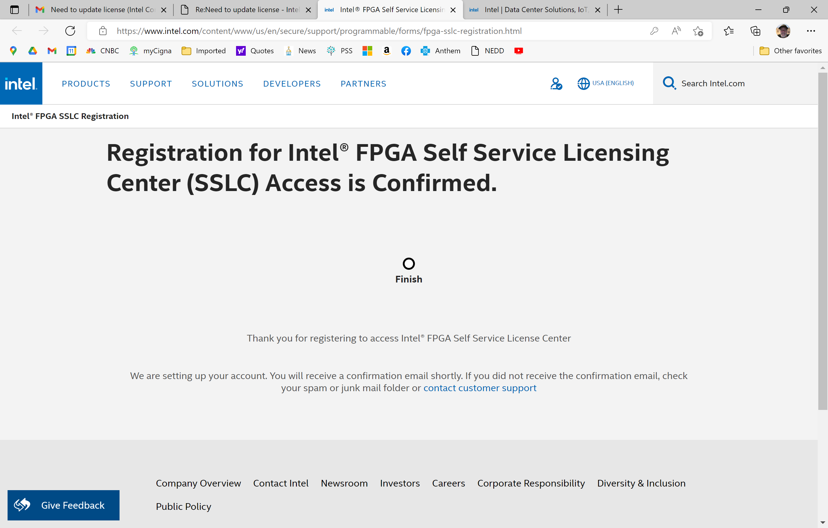Select the account sign-in icon

556,83
